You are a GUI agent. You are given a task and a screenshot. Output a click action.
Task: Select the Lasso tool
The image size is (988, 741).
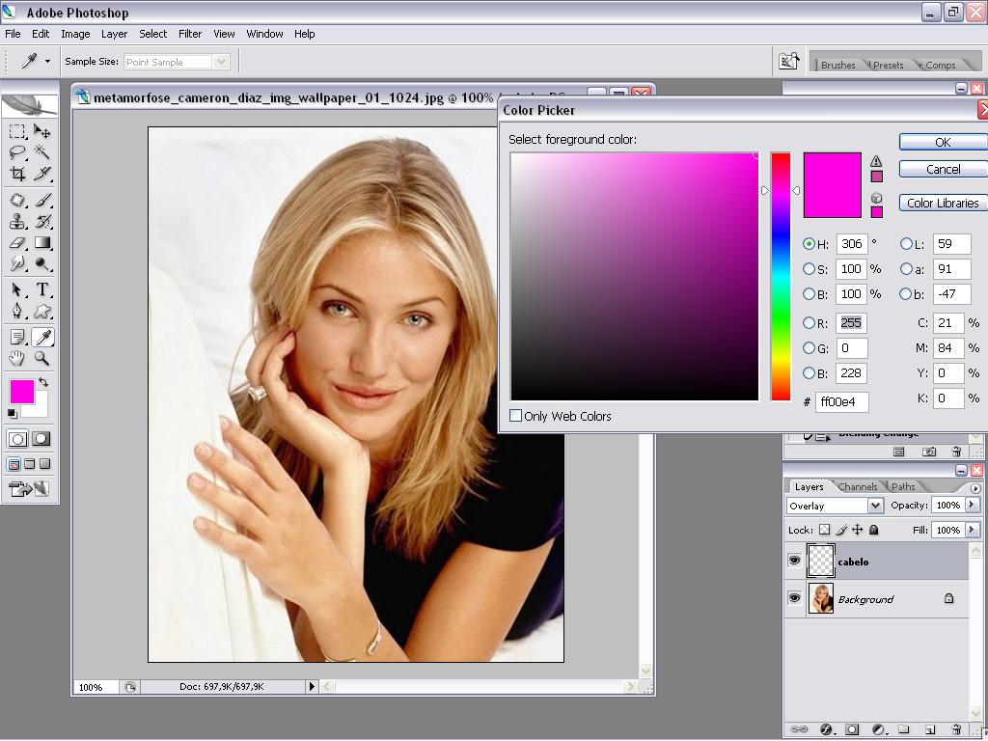pos(17,151)
